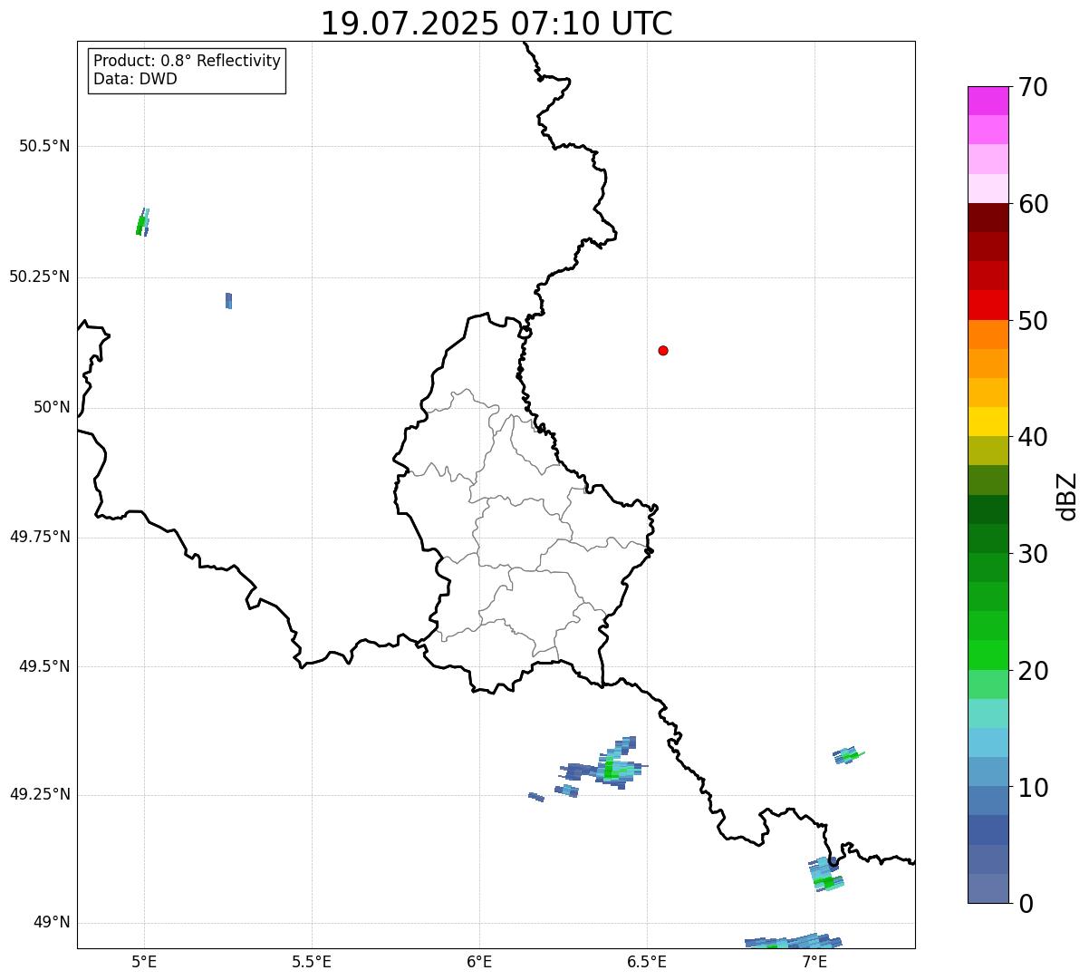
Task: Click the Product: 0.8° Reflectivity label
Action: tap(188, 61)
